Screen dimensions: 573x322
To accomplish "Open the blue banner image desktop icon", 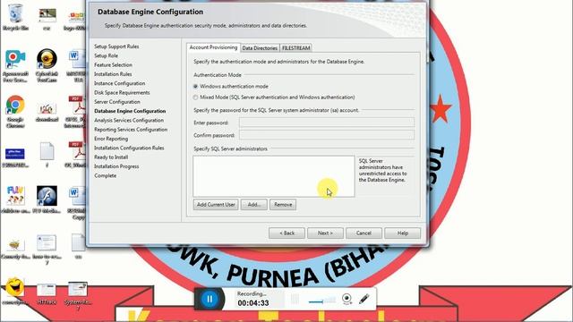I will click(x=15, y=157).
